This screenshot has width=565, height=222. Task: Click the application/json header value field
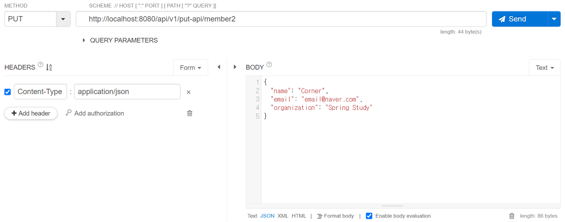(x=127, y=91)
